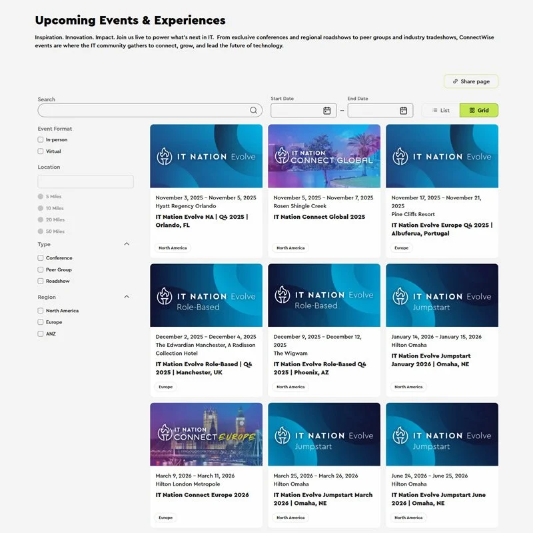
Task: Open the Start Date calendar picker
Action: click(326, 110)
